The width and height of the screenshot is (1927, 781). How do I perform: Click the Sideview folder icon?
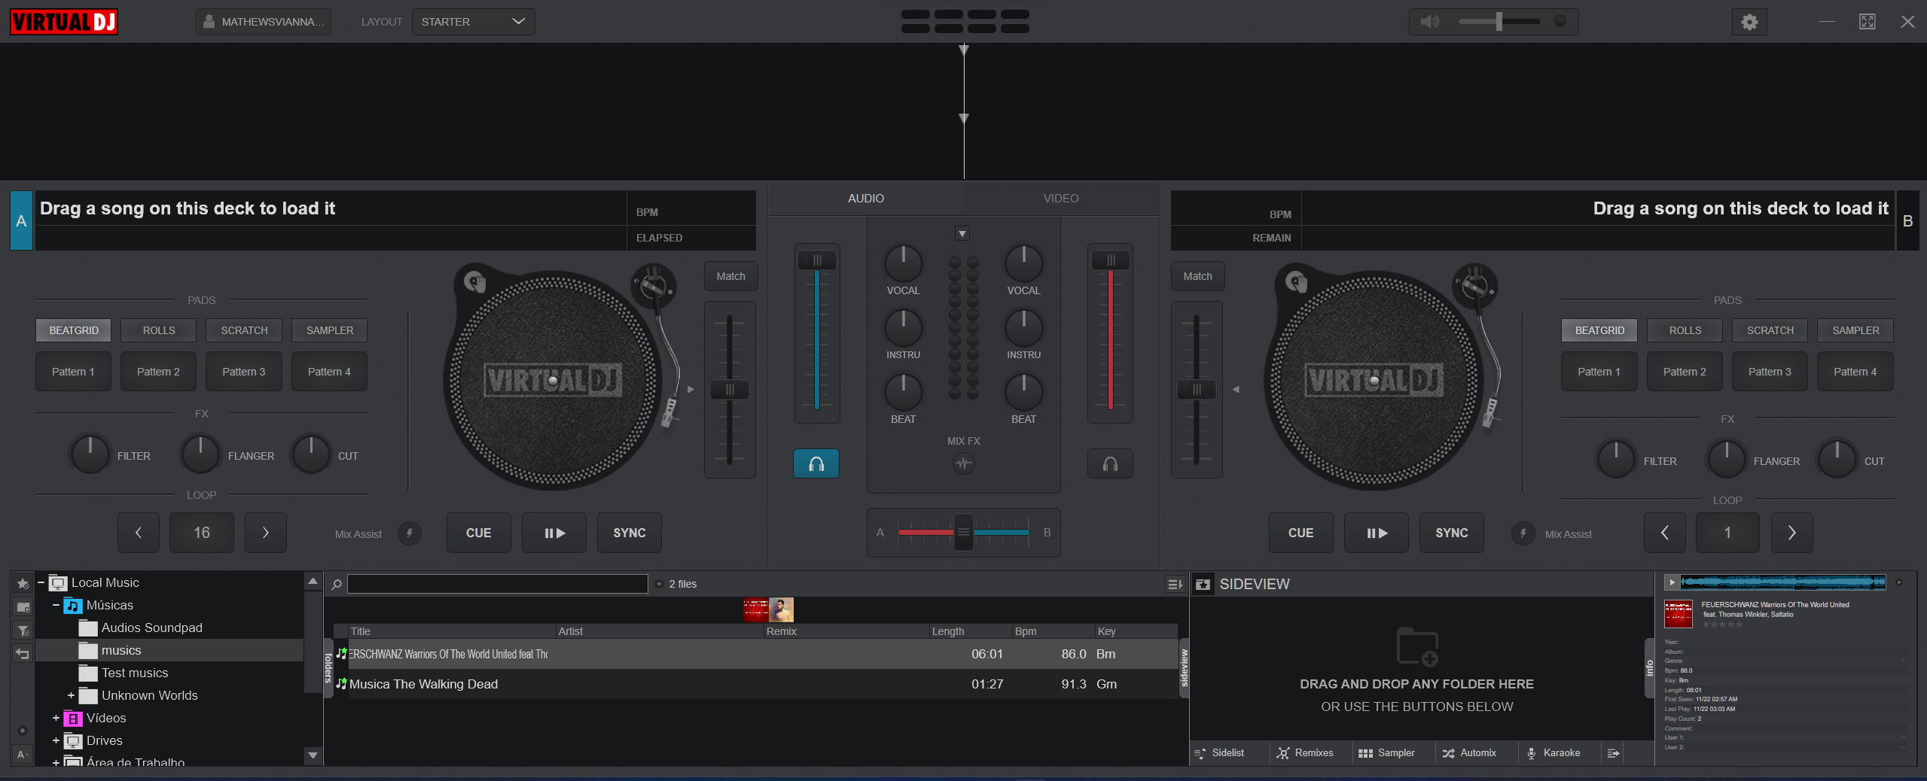[1203, 584]
